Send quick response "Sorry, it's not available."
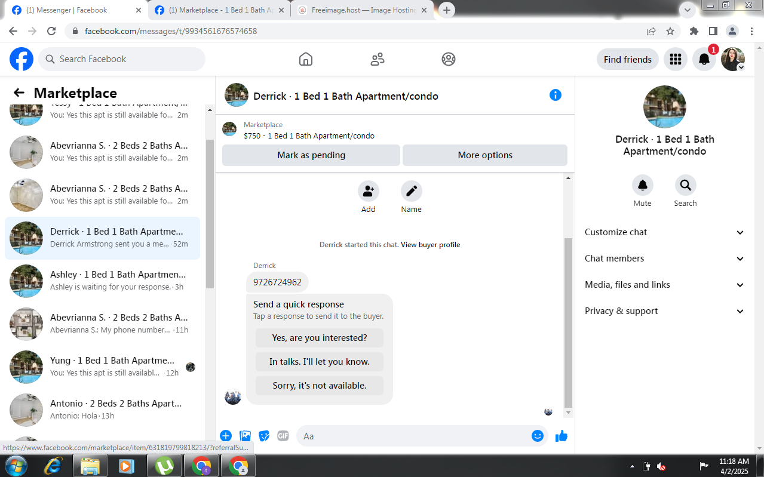The image size is (764, 477). tap(320, 386)
